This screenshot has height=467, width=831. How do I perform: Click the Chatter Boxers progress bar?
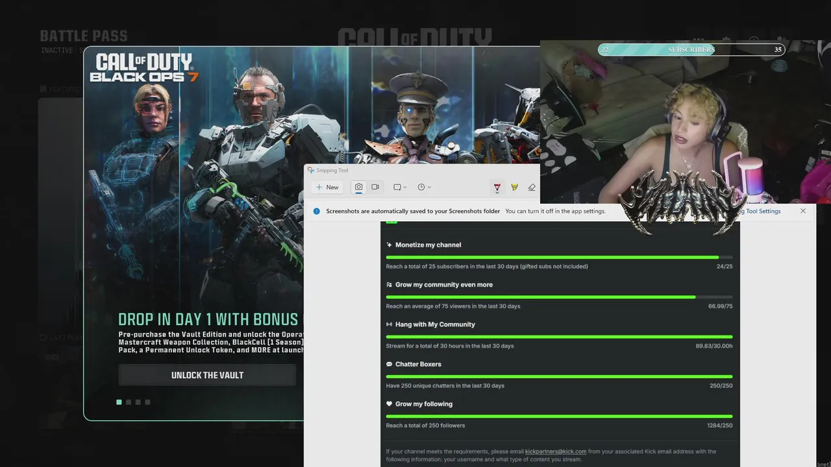(x=559, y=376)
